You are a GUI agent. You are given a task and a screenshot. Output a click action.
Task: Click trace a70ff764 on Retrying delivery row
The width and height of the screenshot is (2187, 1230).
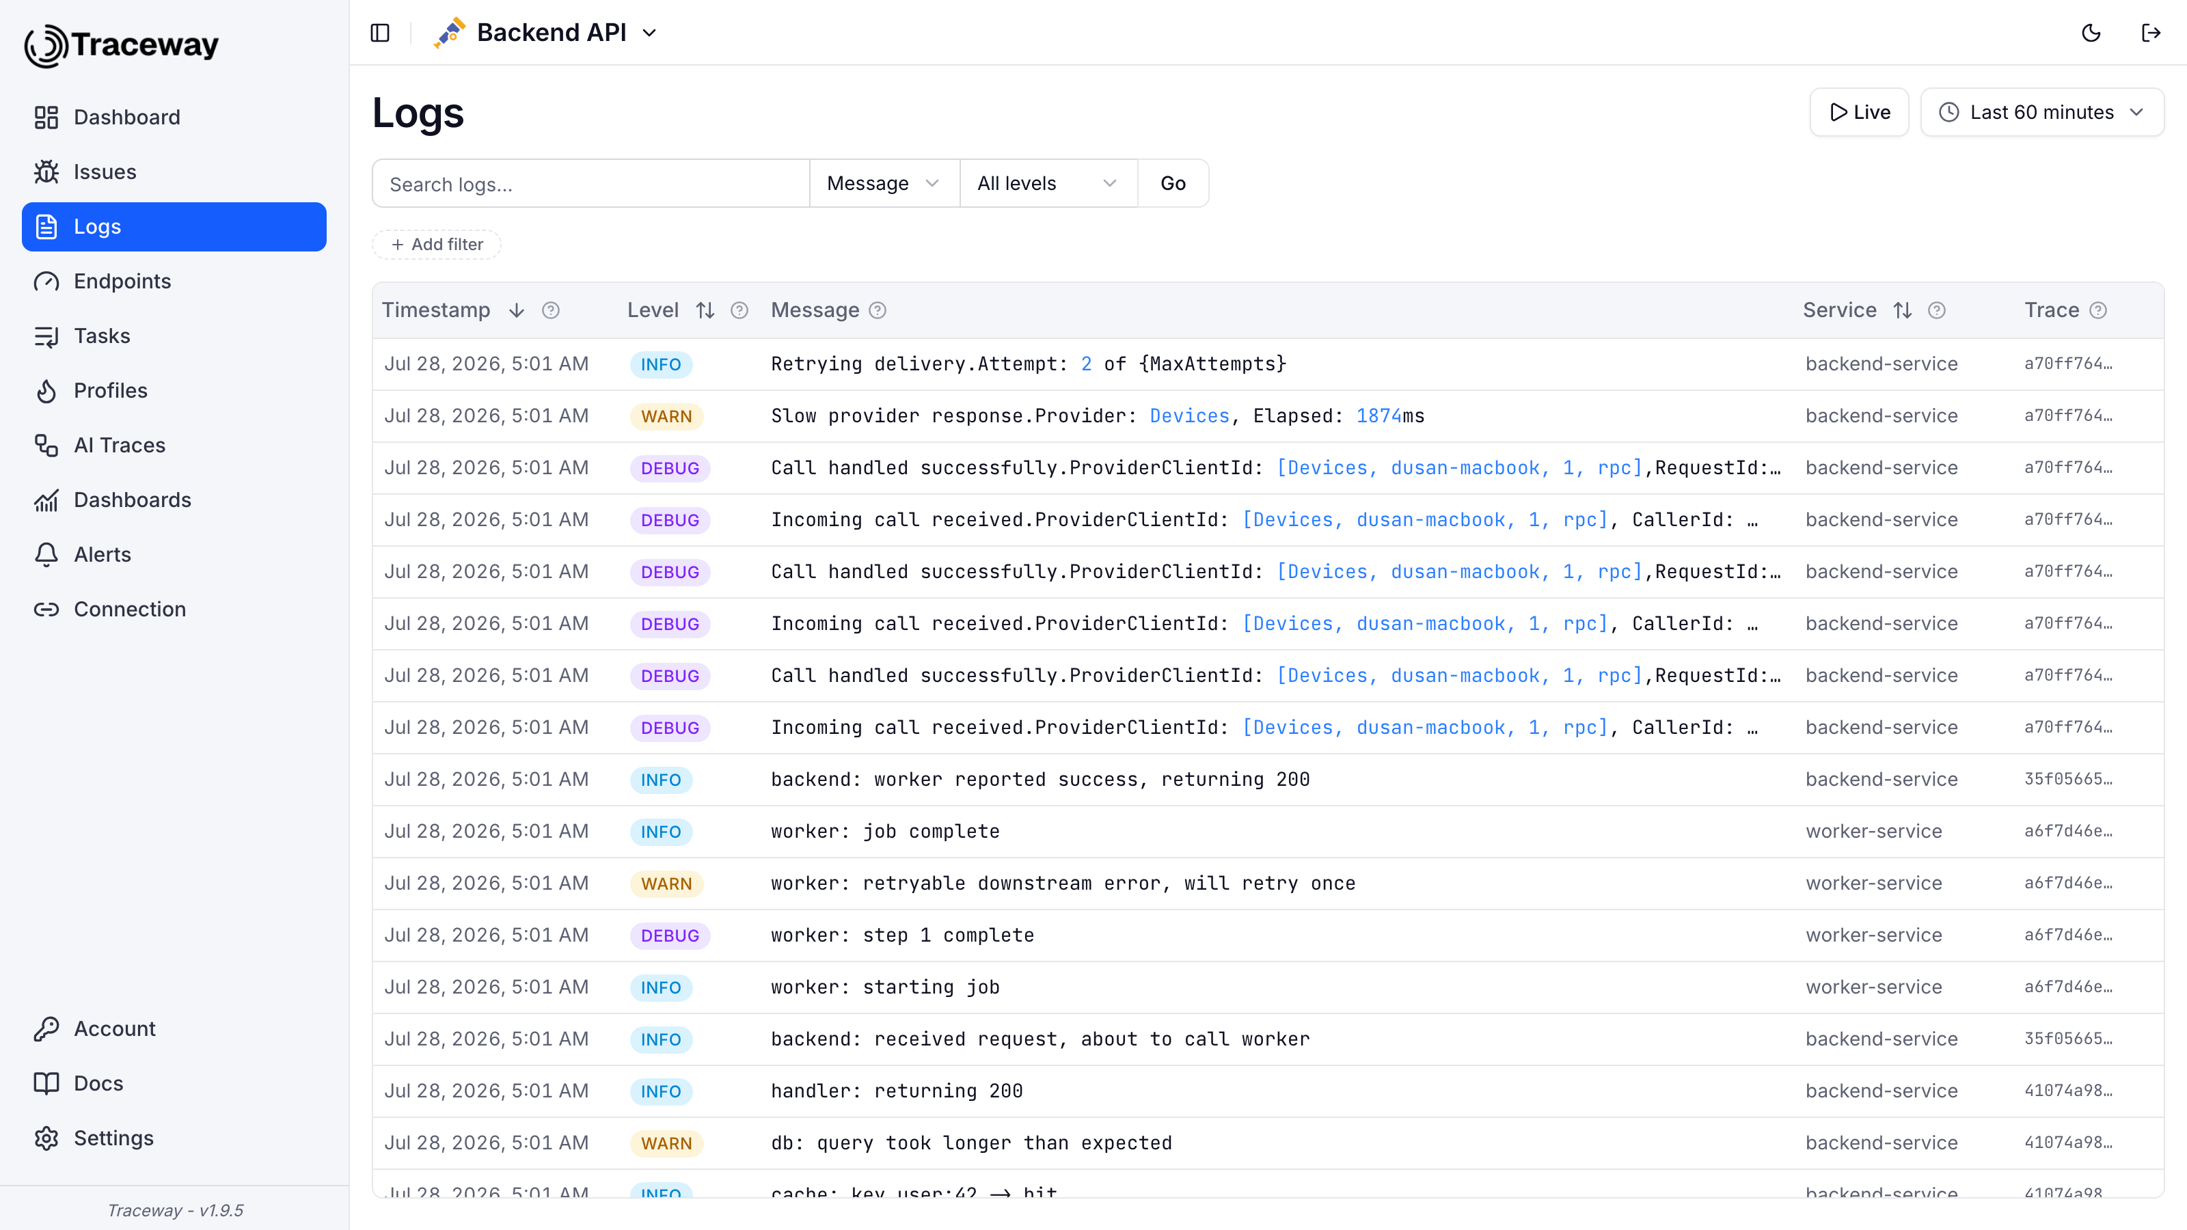2068,364
